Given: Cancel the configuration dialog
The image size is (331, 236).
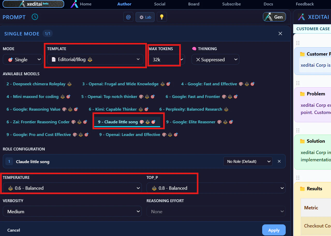Looking at the screenshot, I should [13, 230].
